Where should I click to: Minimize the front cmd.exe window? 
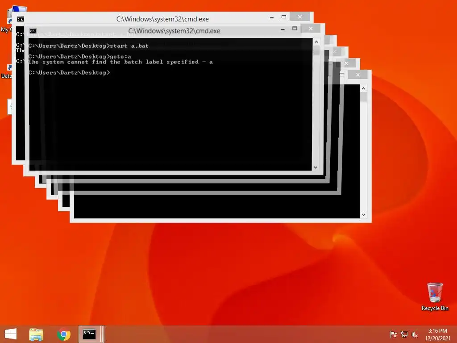283,29
